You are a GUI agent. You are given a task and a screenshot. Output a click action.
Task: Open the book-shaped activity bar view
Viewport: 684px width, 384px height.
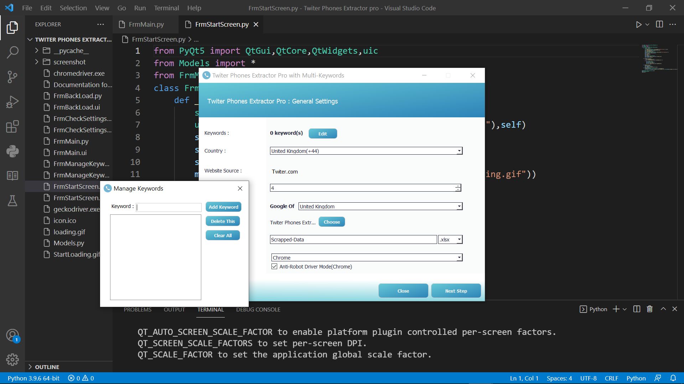[x=12, y=176]
